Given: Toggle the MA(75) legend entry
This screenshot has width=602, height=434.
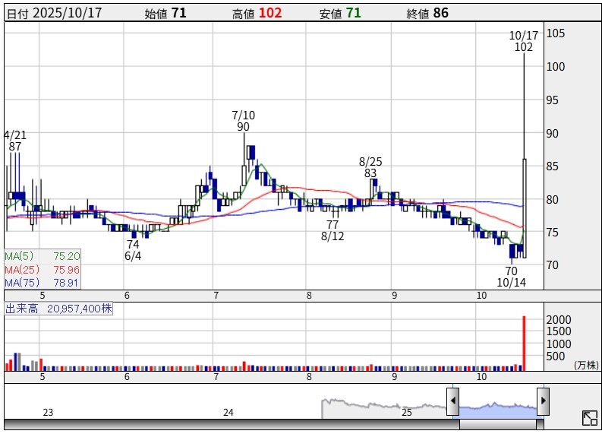Looking at the screenshot, I should tap(43, 283).
